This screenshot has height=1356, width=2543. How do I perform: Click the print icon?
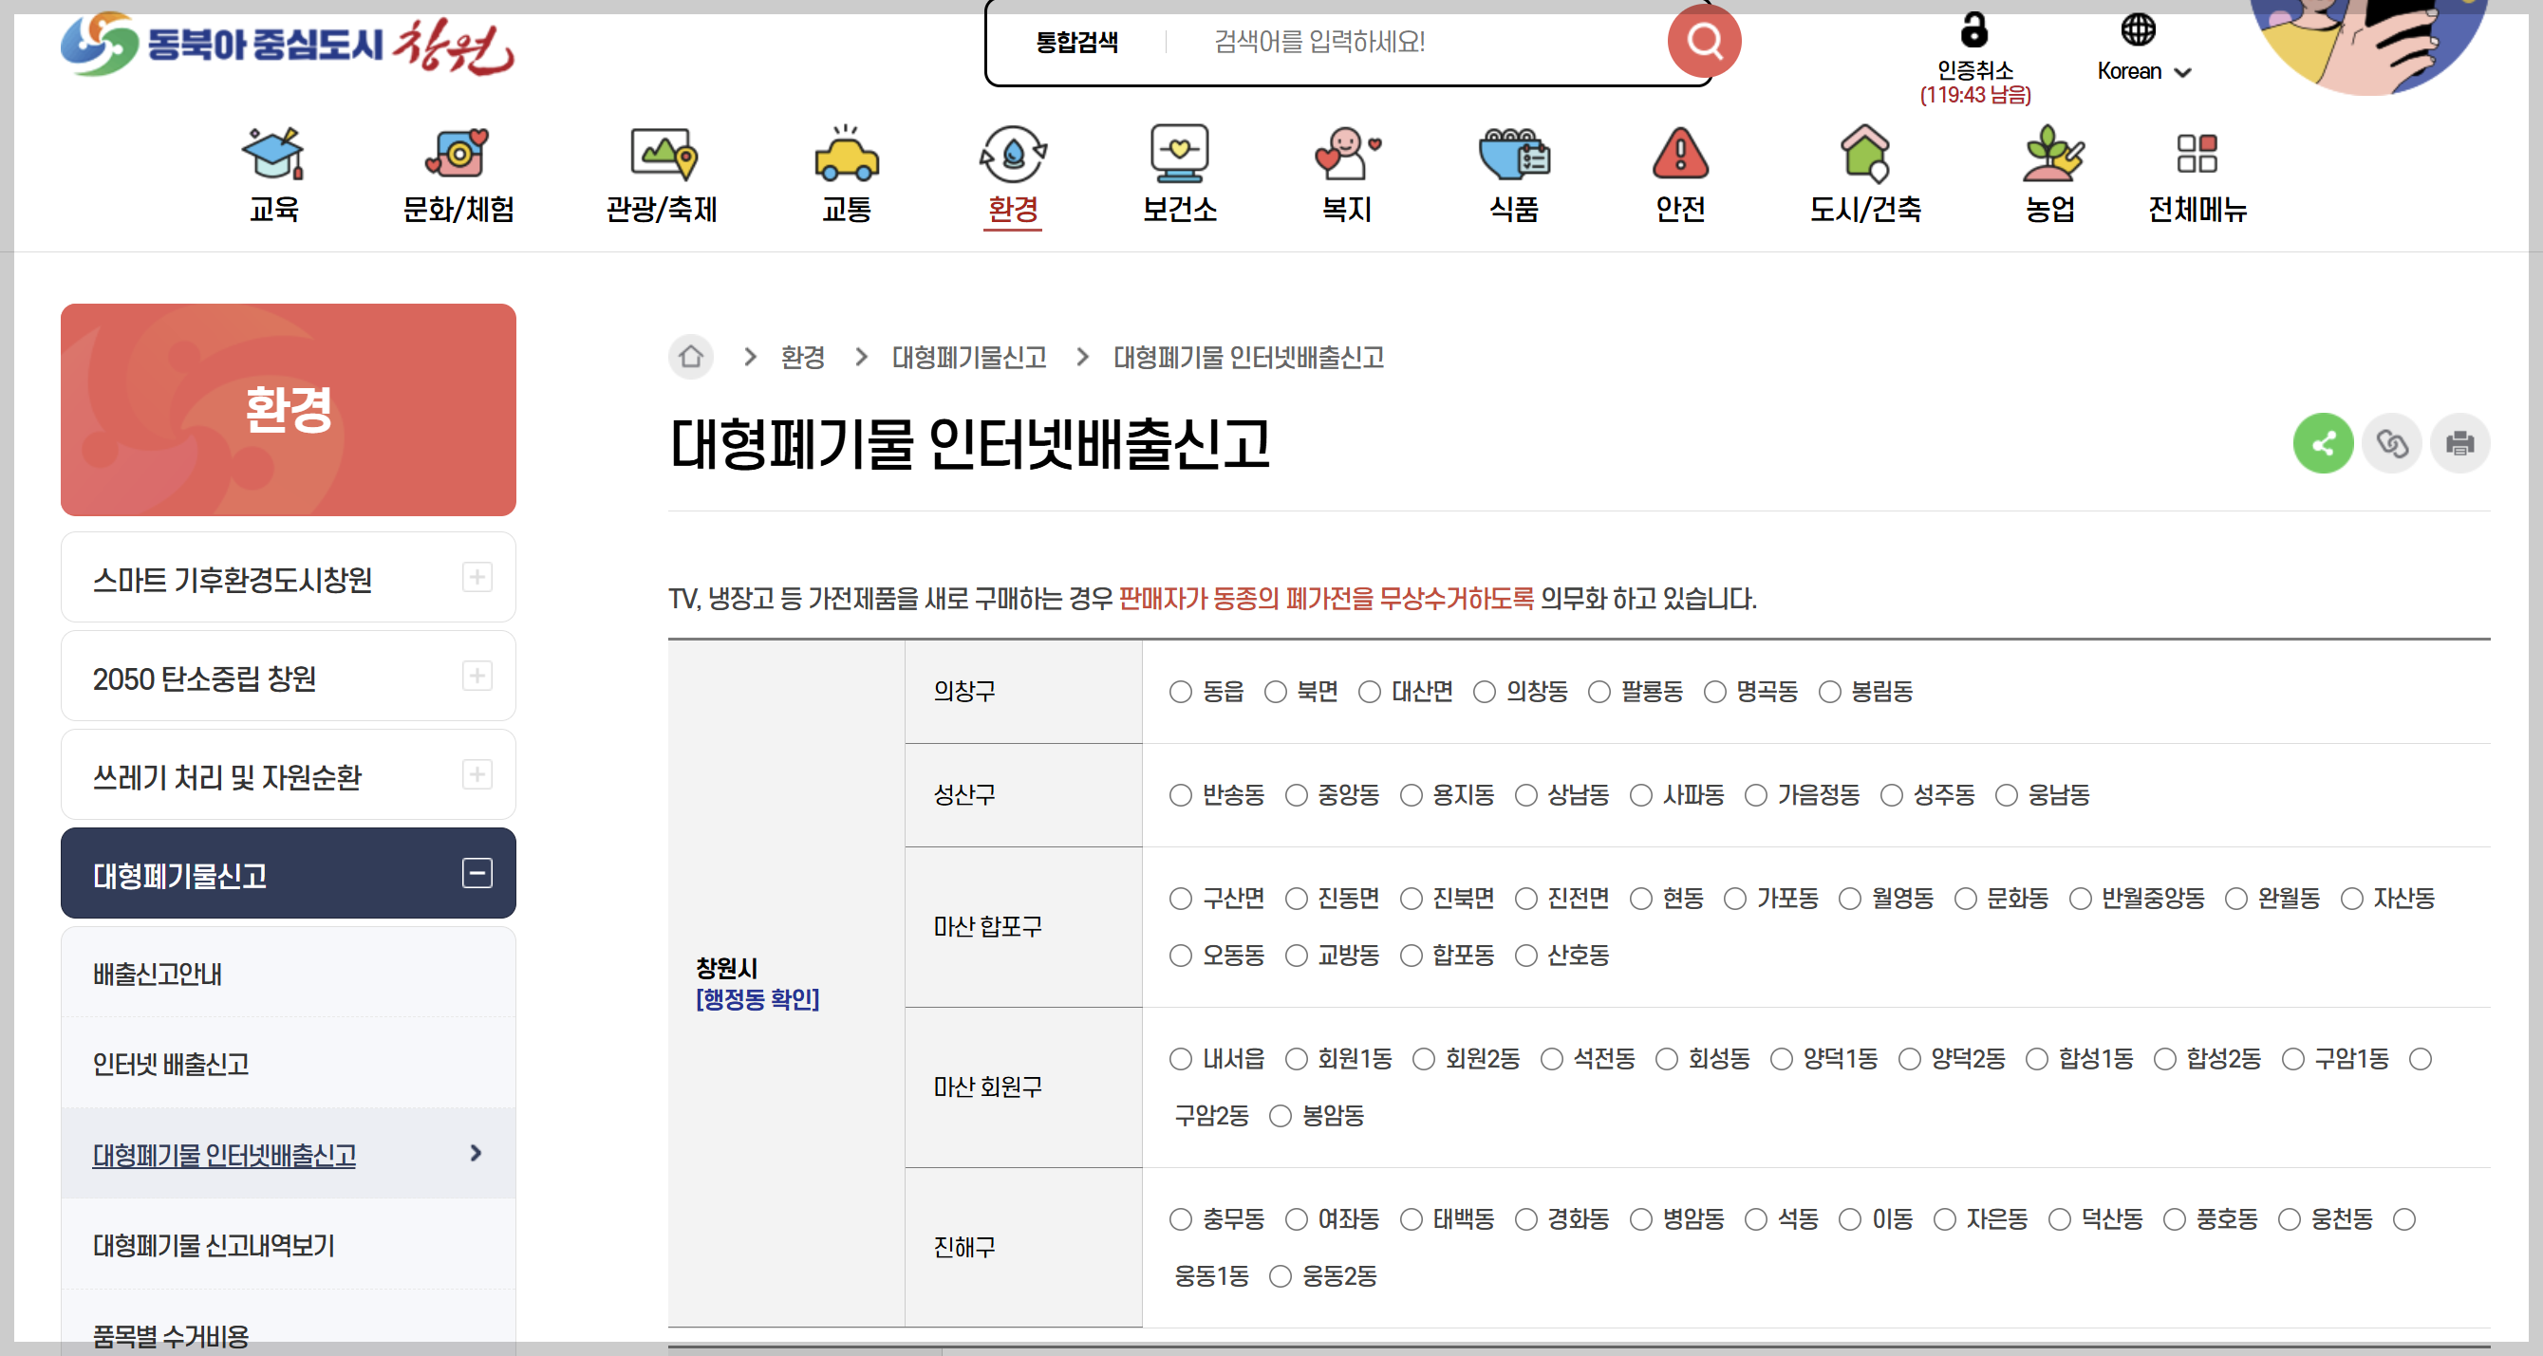2460,443
